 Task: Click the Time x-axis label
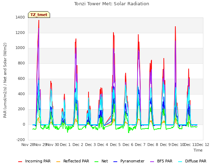coord(198,150)
